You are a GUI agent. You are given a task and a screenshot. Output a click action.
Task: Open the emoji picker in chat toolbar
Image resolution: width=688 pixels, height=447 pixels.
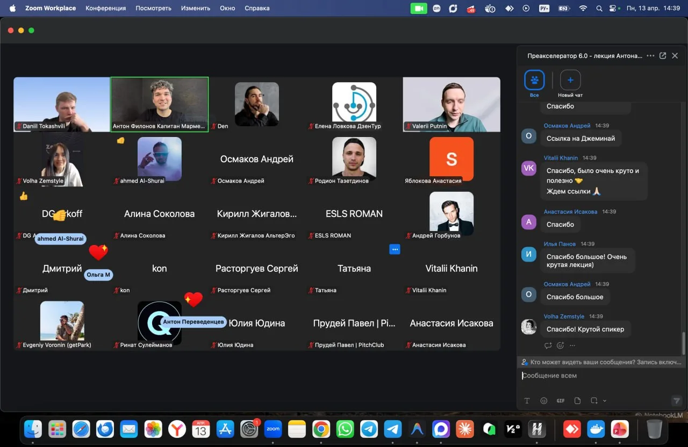pos(544,401)
